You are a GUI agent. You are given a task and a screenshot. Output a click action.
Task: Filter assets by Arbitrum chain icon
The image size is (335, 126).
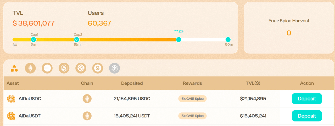tap(64, 68)
